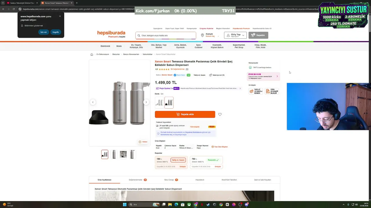Viewport: 371px width, 208px height.
Task: Select the third product gallery thumbnail
Action: coord(123,155)
